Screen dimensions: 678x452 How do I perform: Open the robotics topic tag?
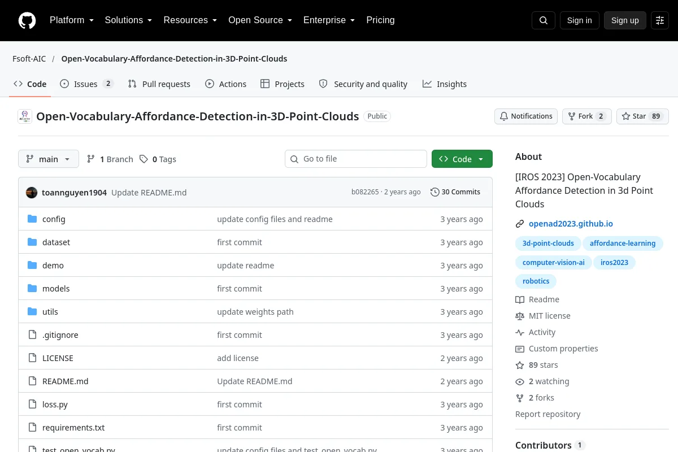[536, 281]
